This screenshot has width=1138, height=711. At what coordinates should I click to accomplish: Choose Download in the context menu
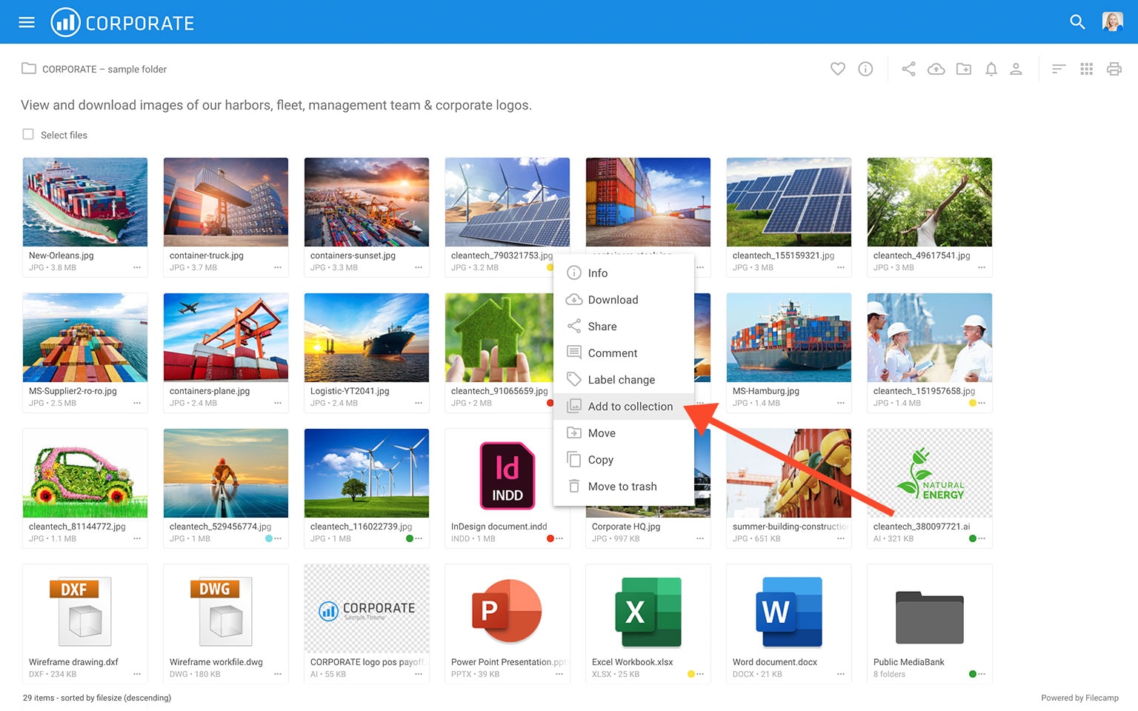(x=624, y=299)
